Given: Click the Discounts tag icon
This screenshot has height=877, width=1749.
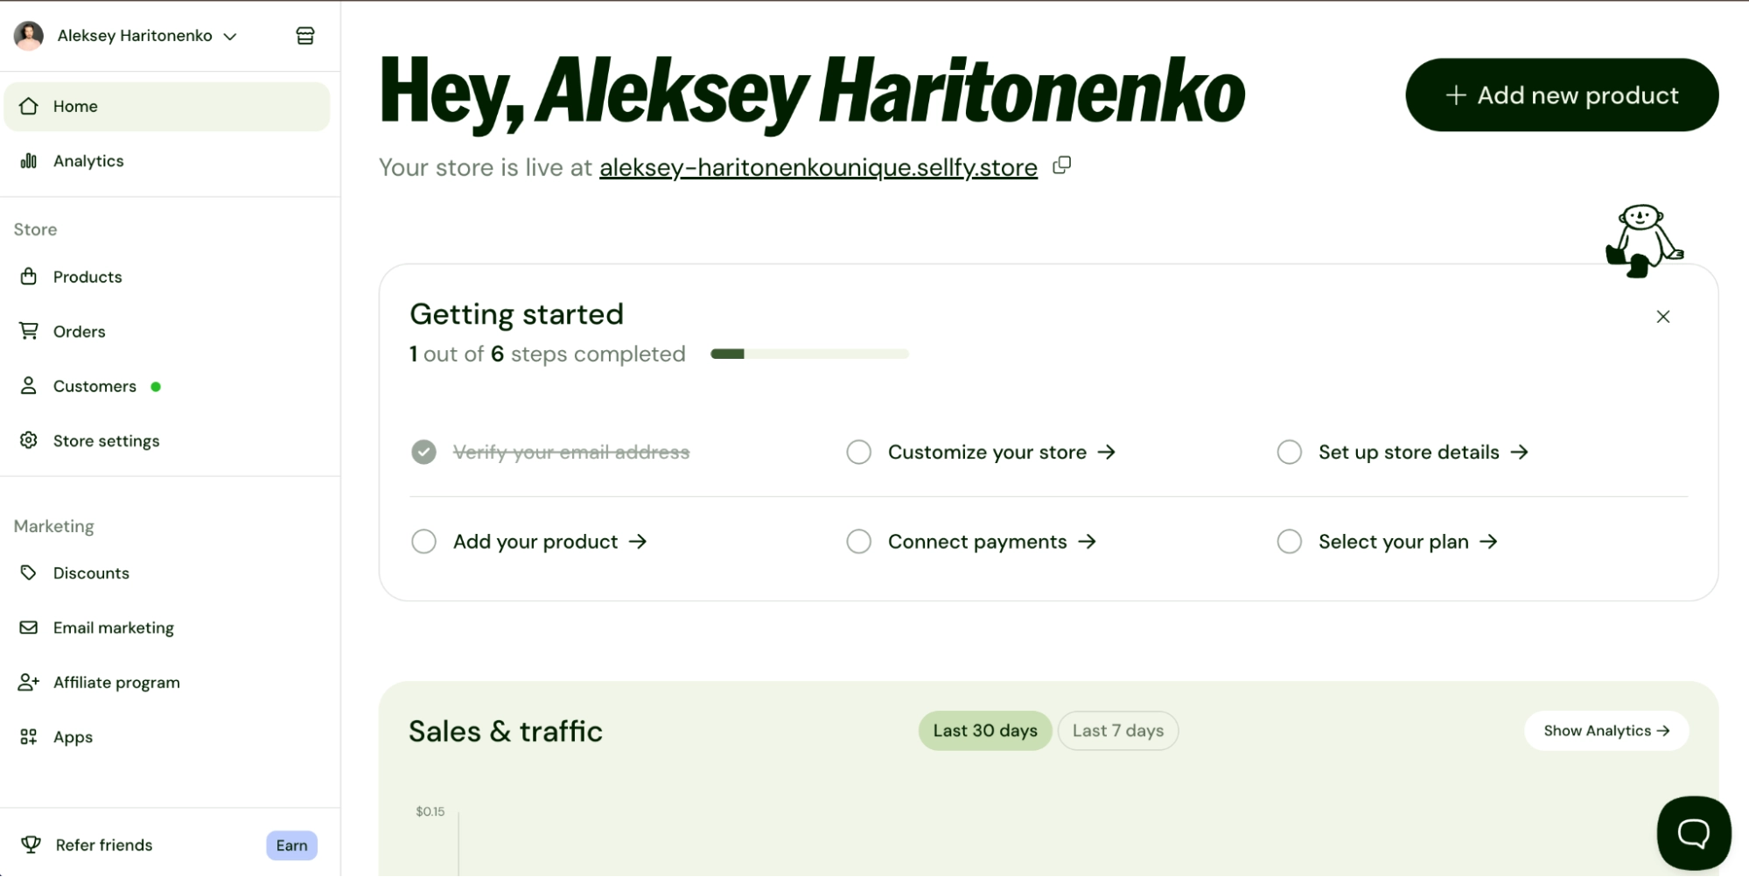Looking at the screenshot, I should pyautogui.click(x=29, y=572).
